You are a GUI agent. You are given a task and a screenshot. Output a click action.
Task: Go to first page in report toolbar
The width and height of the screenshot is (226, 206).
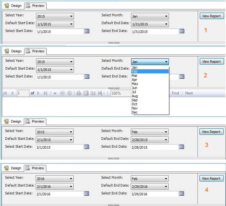pyautogui.click(x=5, y=93)
